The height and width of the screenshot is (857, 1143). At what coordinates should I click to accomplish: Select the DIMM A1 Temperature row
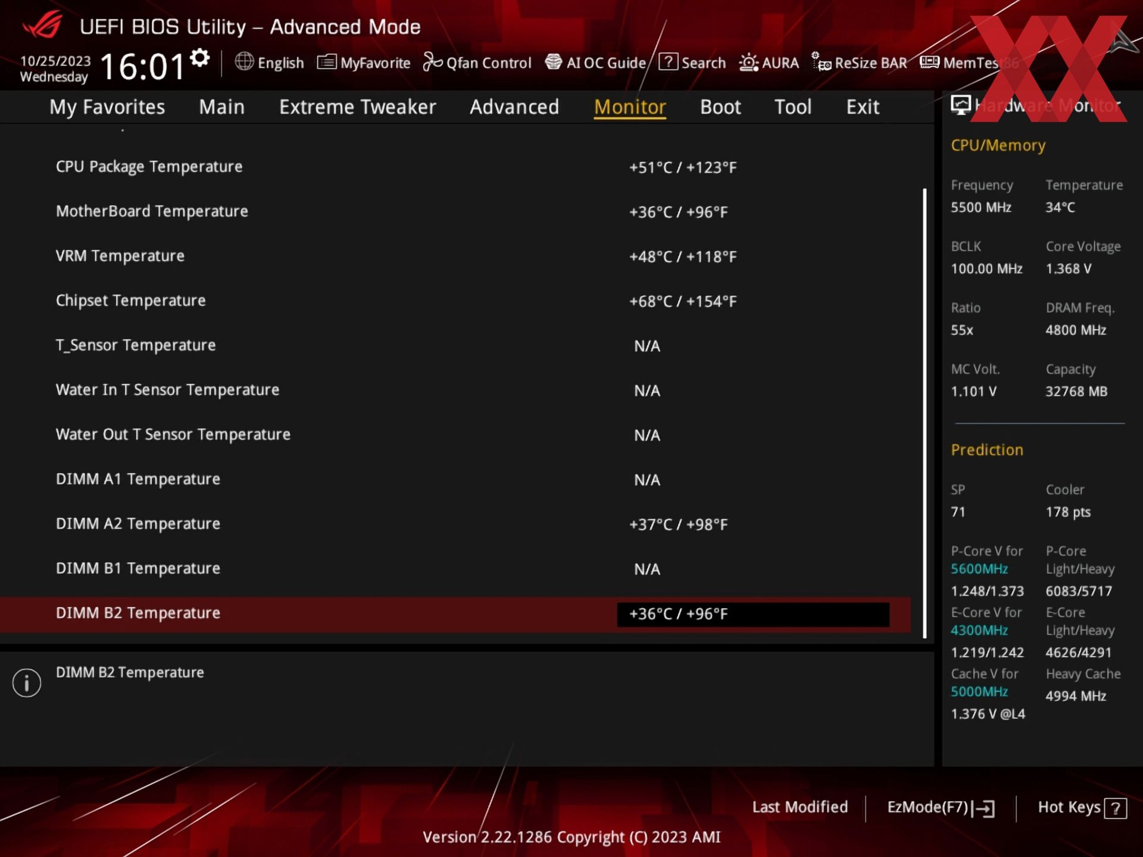pos(455,480)
